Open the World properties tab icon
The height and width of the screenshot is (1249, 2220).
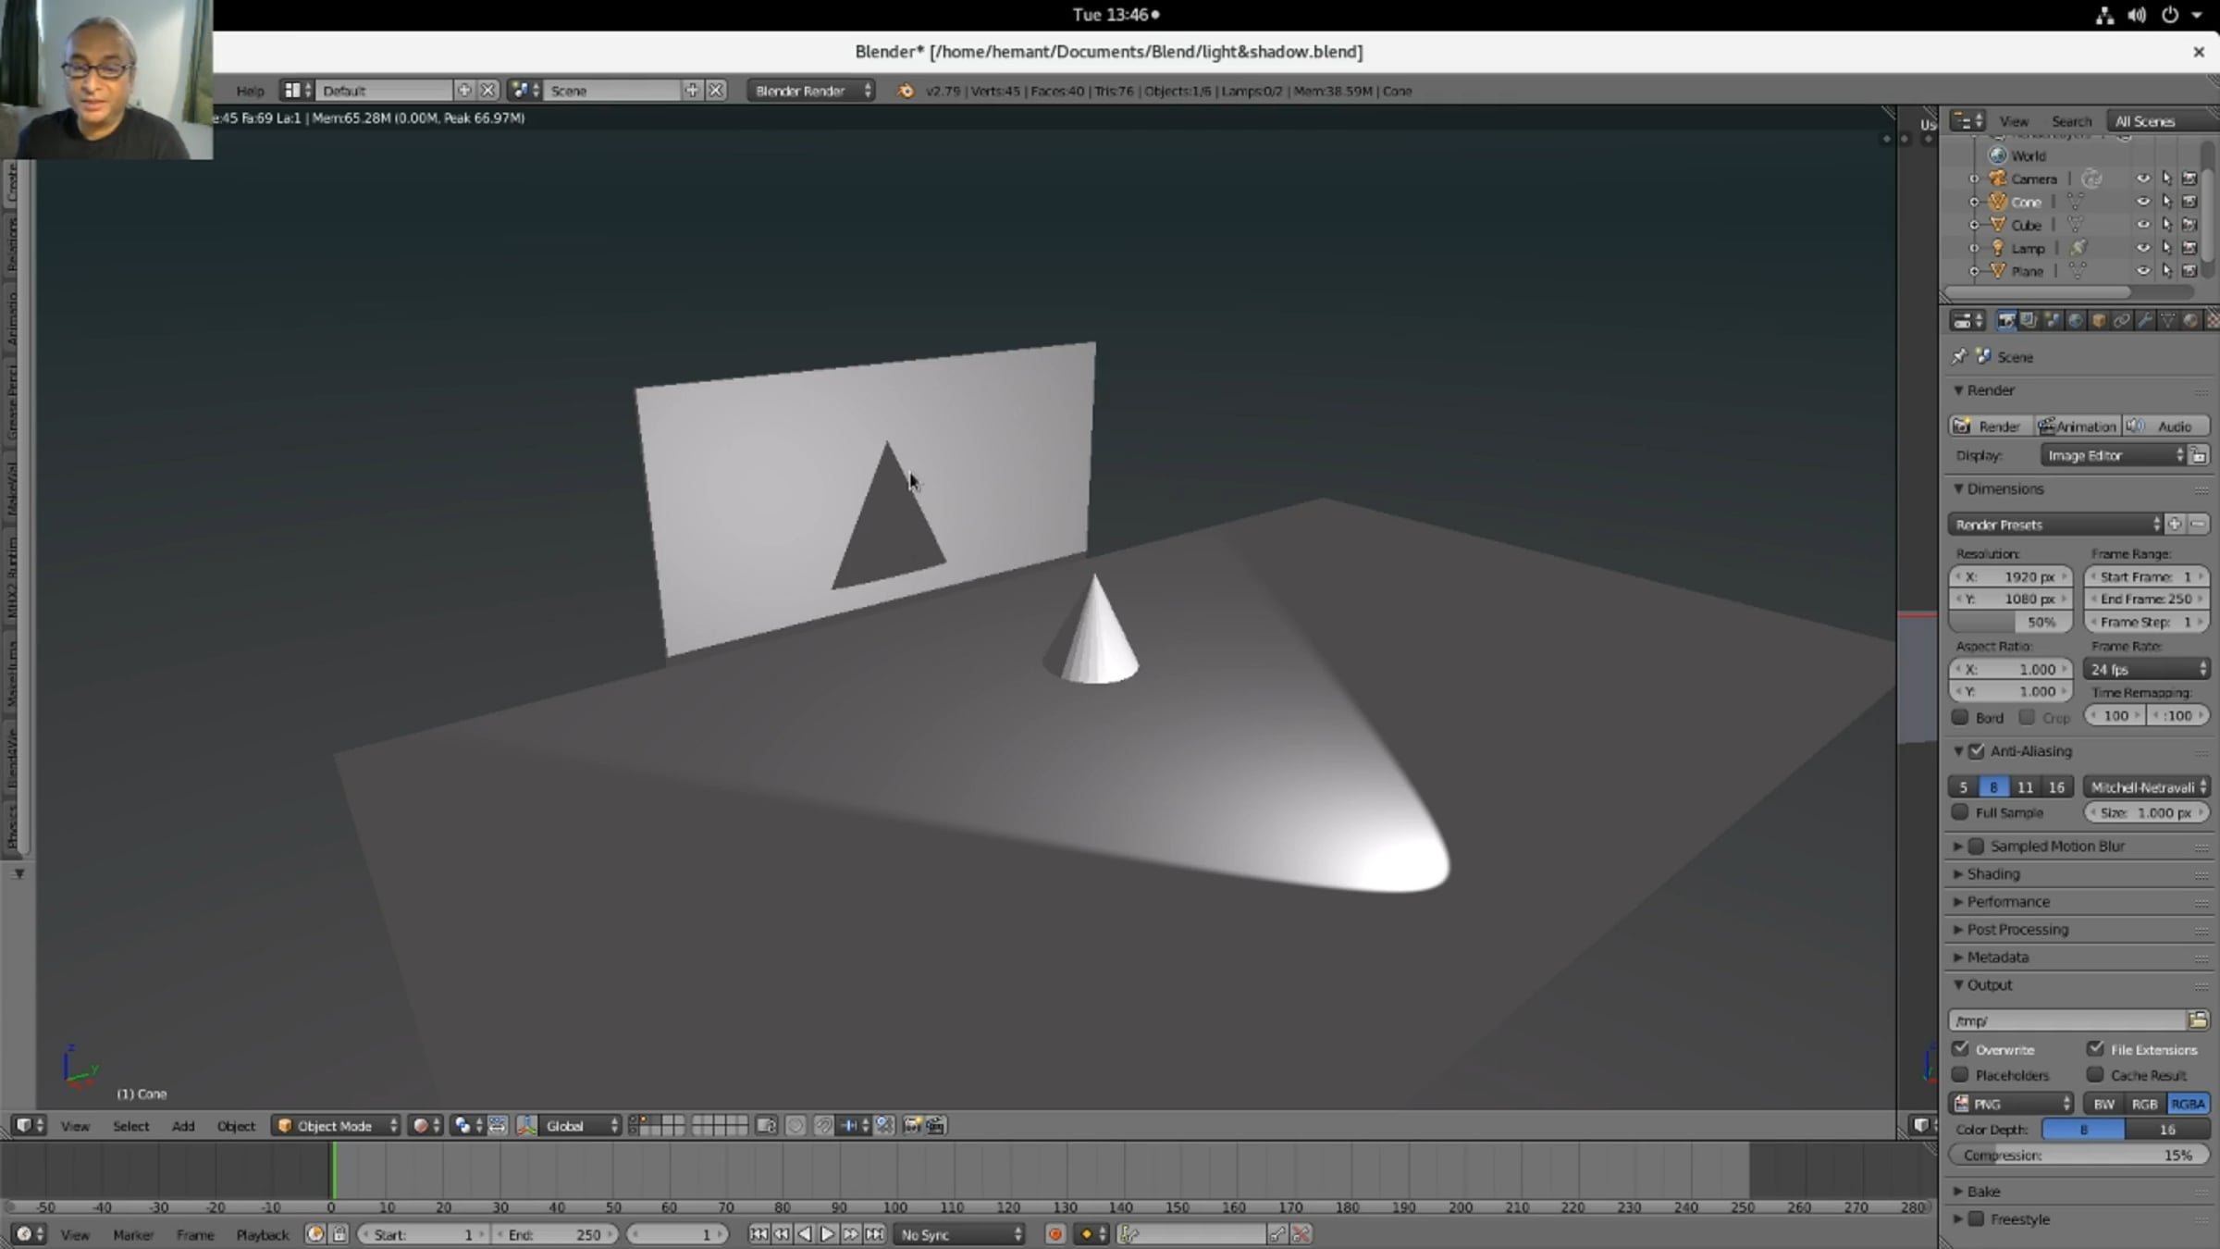pyautogui.click(x=2076, y=320)
